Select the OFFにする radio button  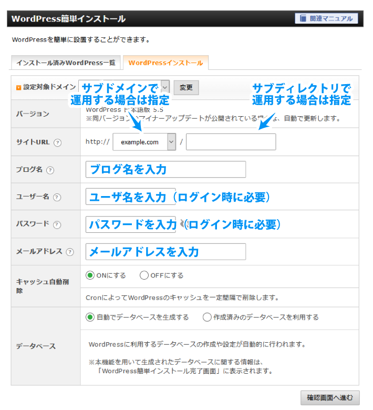(144, 275)
